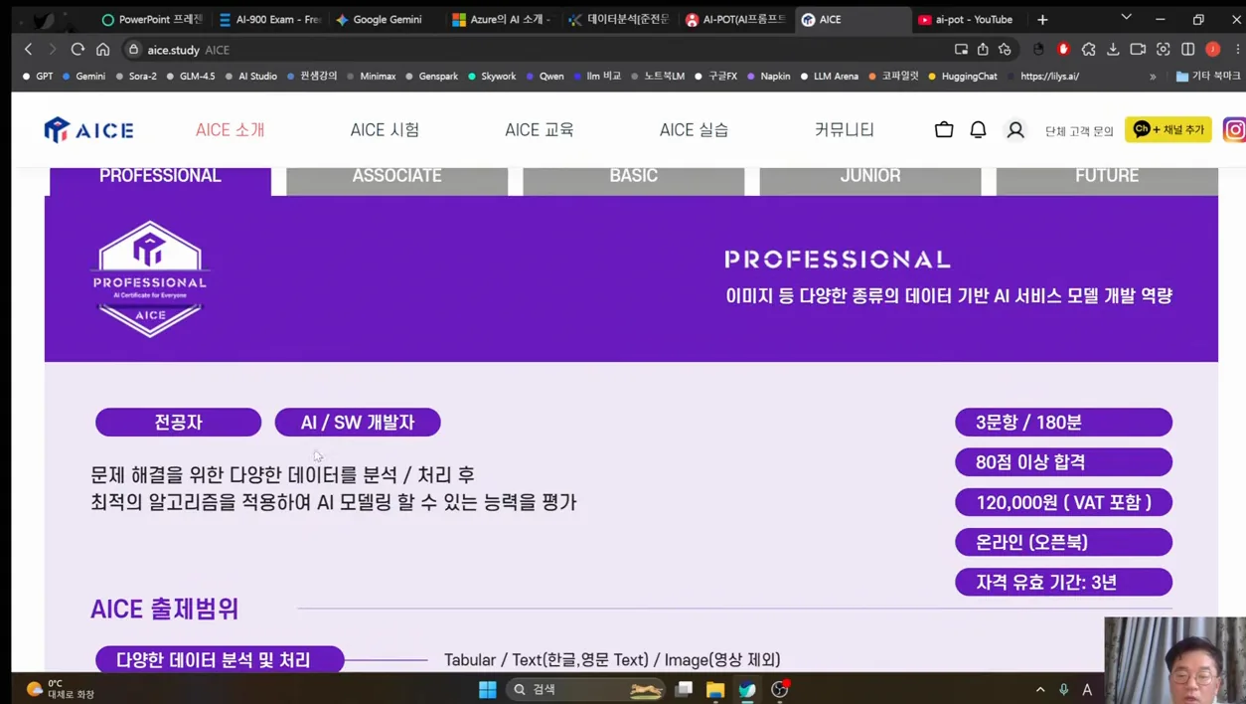Image resolution: width=1246 pixels, height=704 pixels.
Task: Expand the bookmarks overflow chevron
Action: pos(1153,76)
